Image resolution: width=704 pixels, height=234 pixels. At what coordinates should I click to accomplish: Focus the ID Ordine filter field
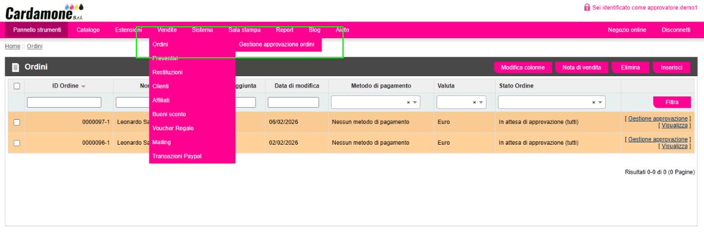(x=64, y=102)
